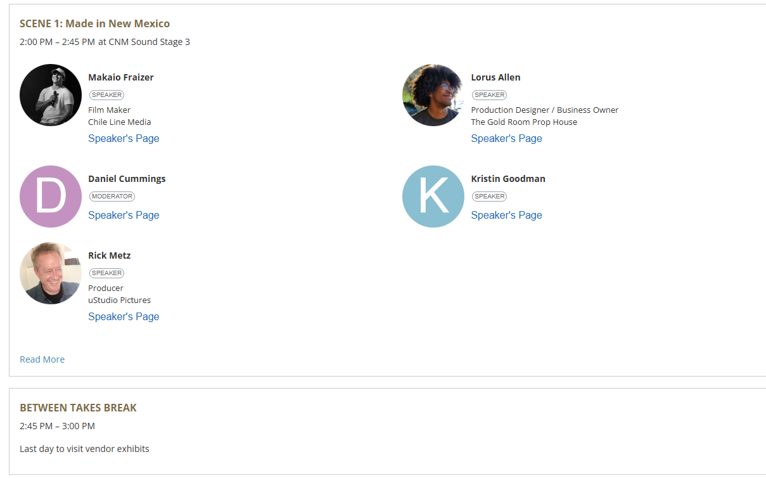The image size is (766, 478).
Task: Visit Kristin Goodman's Speaker's Page
Action: (506, 215)
